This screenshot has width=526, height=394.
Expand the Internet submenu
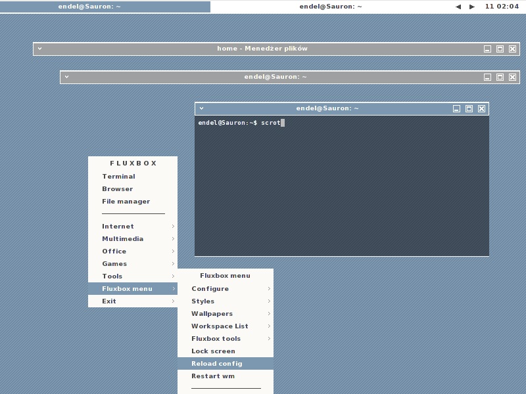(133, 226)
